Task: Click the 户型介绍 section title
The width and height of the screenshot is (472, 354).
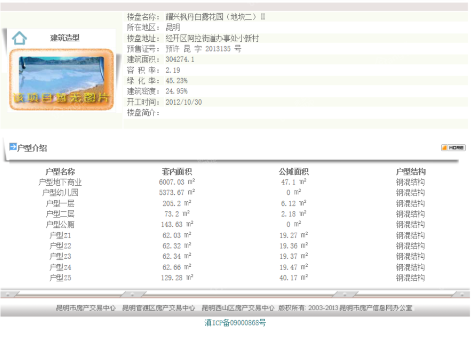Action: [32, 148]
